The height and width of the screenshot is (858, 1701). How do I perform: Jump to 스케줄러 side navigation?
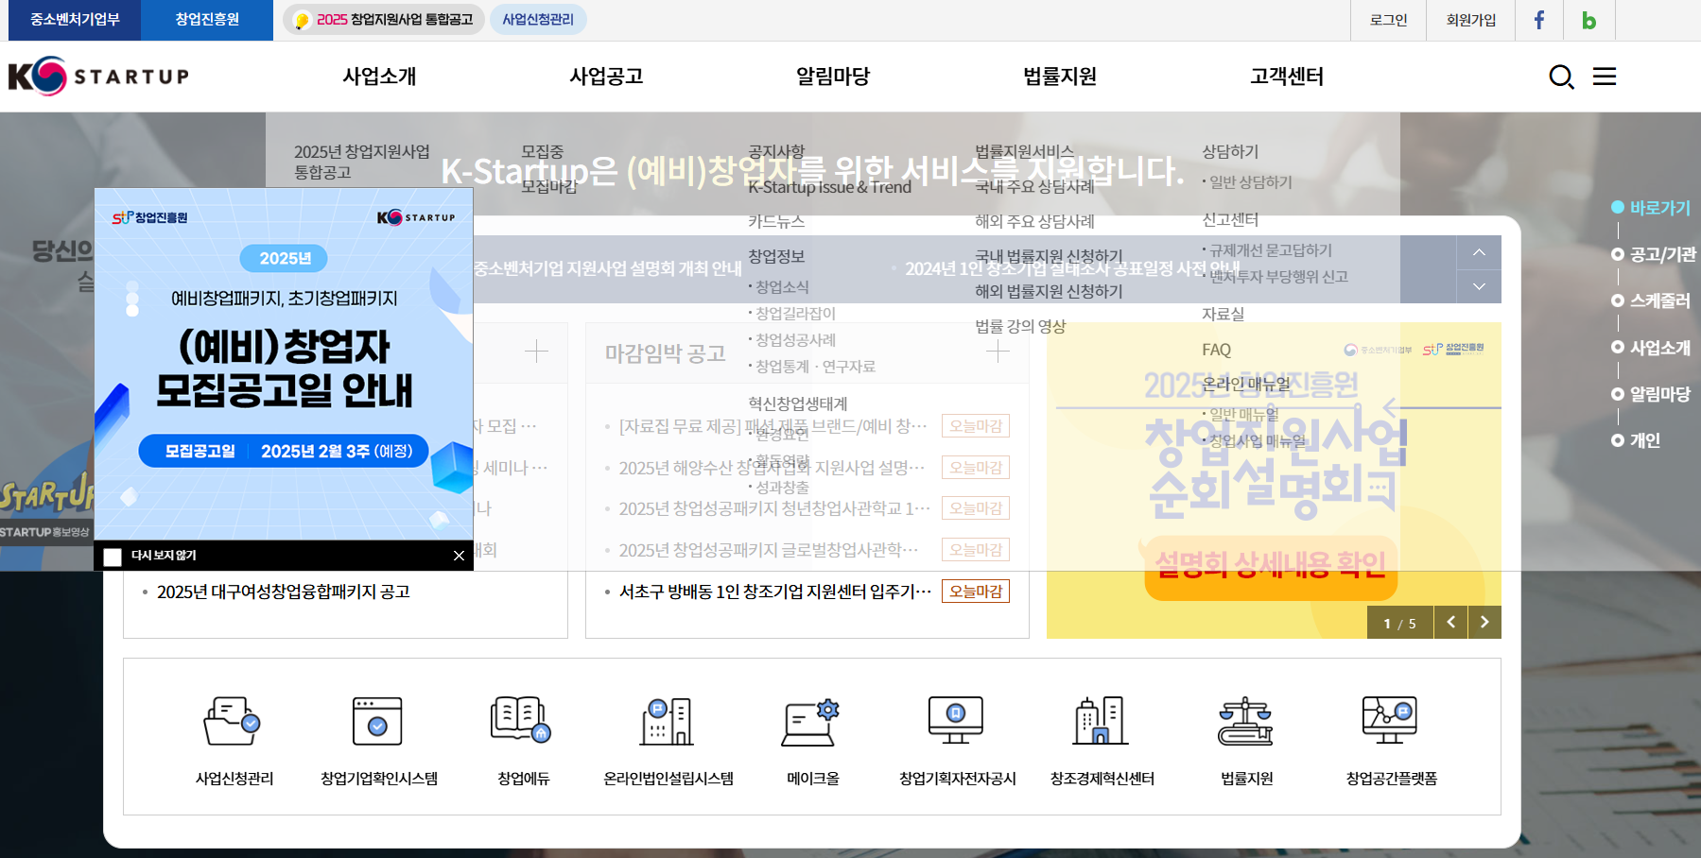(1651, 300)
